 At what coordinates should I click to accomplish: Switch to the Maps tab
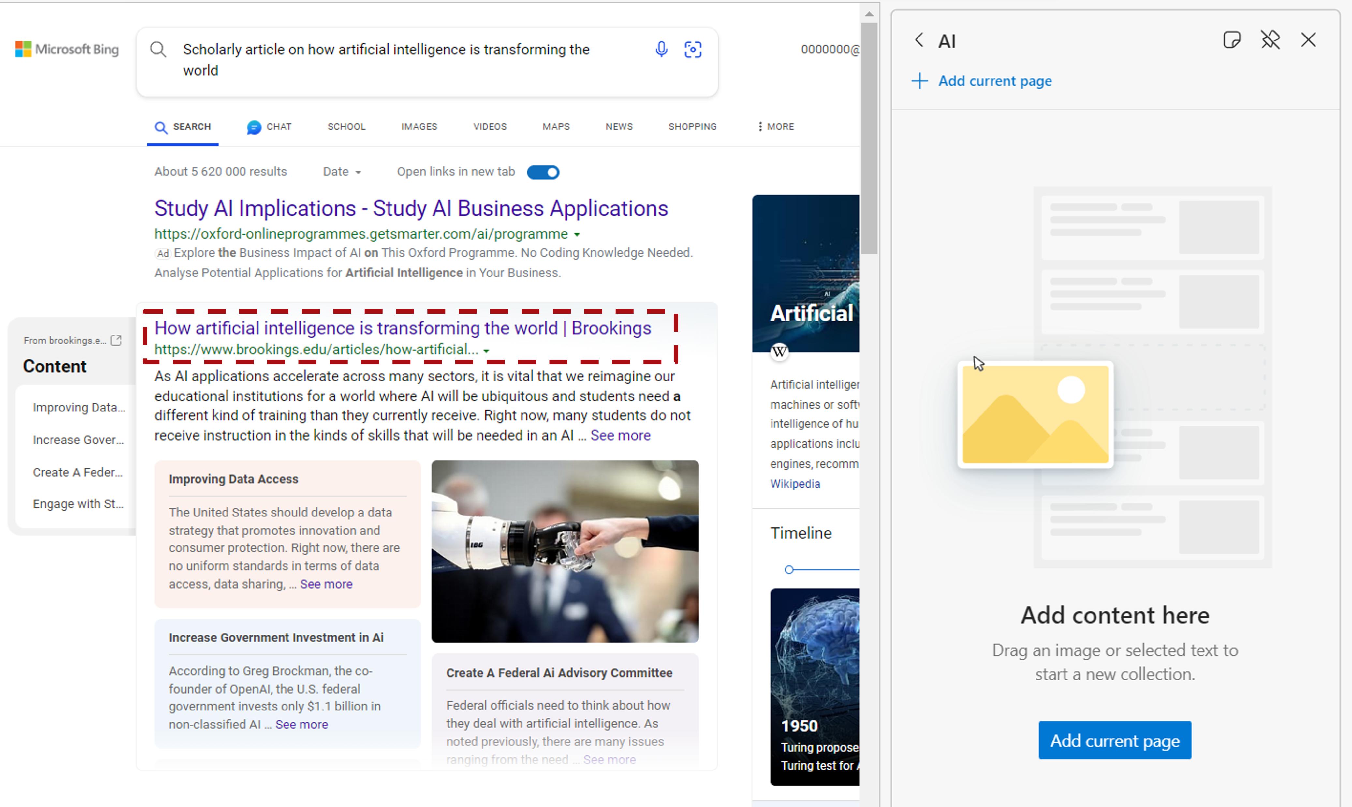click(556, 127)
